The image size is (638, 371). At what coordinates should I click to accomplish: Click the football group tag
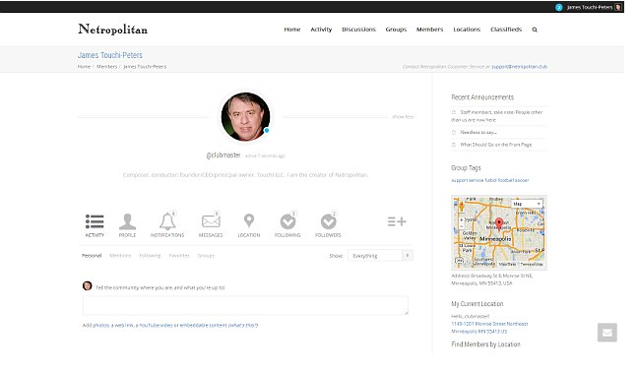(x=506, y=180)
